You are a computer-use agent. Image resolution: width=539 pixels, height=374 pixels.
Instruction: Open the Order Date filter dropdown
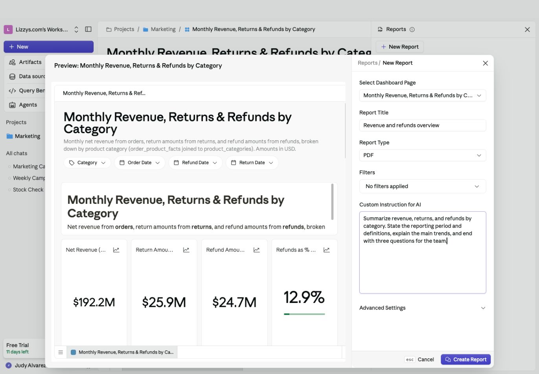[140, 163]
